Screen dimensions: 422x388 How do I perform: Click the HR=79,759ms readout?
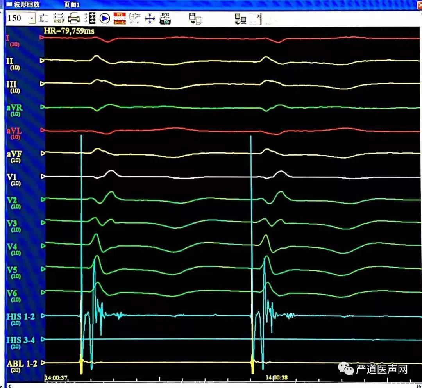click(x=69, y=31)
